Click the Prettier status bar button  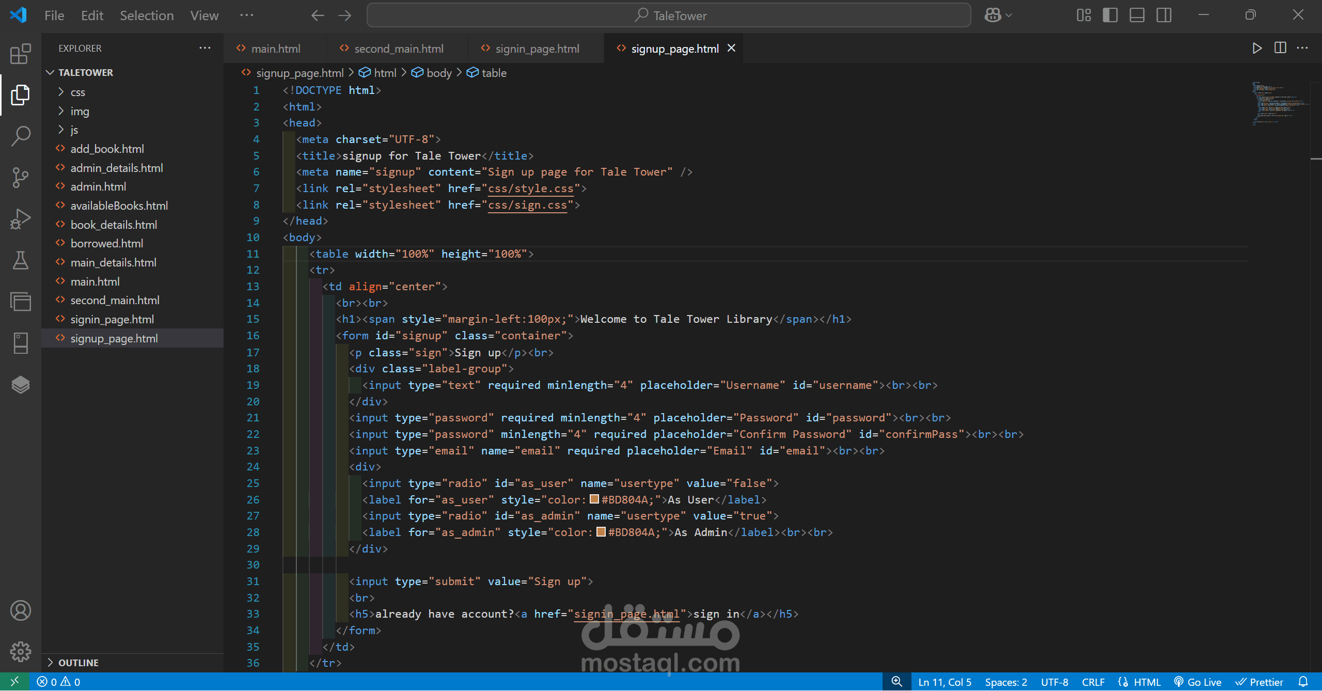point(1259,682)
